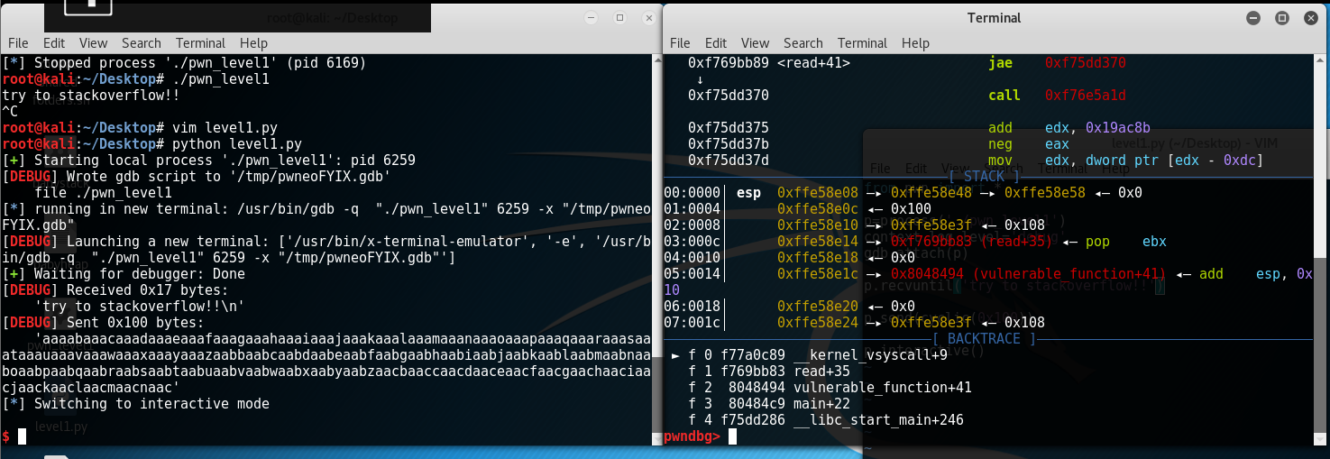Click the 'Stopped process ./pwn_level1 (pid 6169)' line
The width and height of the screenshot is (1330, 459).
tap(184, 63)
